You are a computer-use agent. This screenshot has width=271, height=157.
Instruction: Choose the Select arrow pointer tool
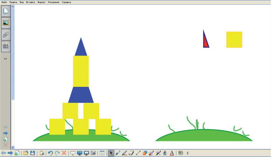(111, 153)
